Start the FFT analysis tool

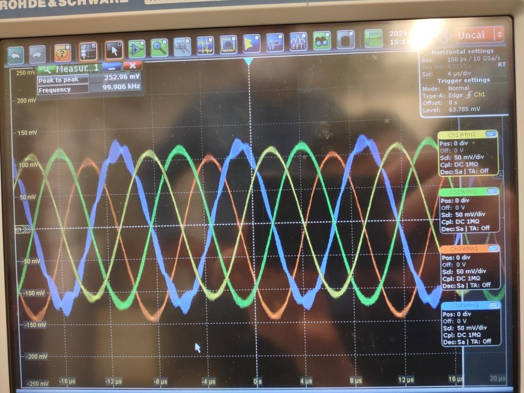[x=298, y=41]
